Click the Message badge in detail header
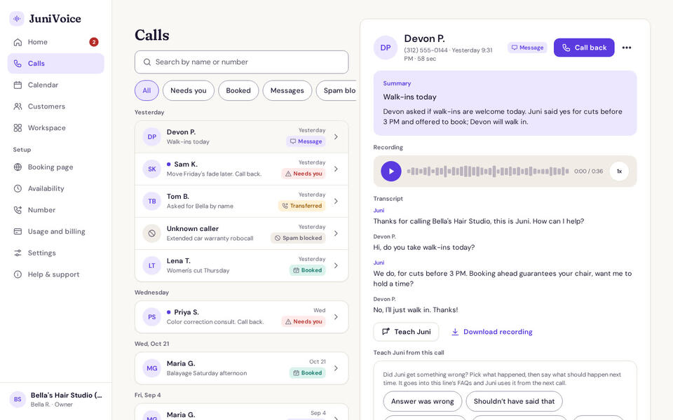This screenshot has width=673, height=420. point(527,48)
